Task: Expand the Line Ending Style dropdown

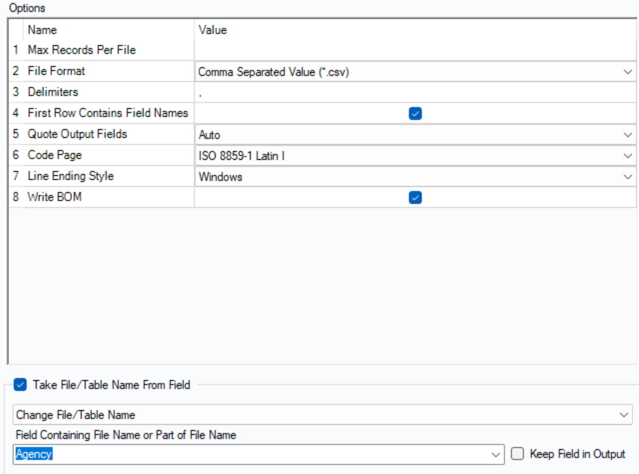Action: tap(627, 177)
